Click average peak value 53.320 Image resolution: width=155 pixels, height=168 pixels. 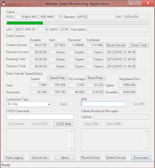tap(95, 85)
